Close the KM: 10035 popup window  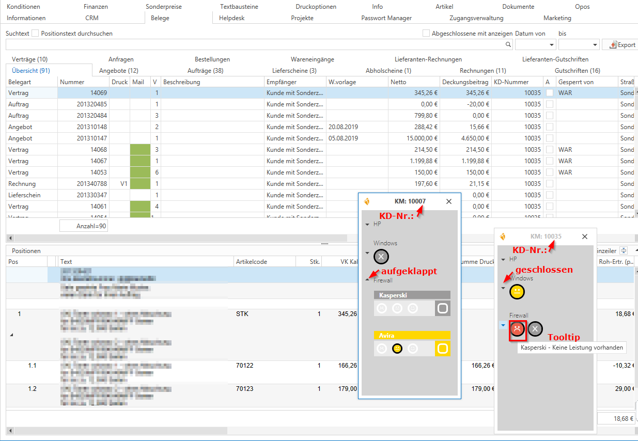[584, 237]
